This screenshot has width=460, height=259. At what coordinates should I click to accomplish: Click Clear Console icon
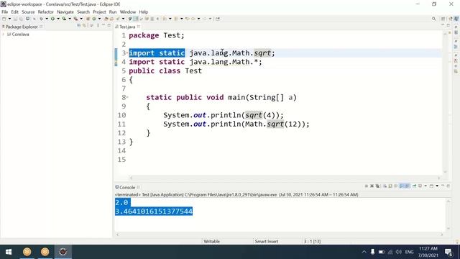pos(385,186)
